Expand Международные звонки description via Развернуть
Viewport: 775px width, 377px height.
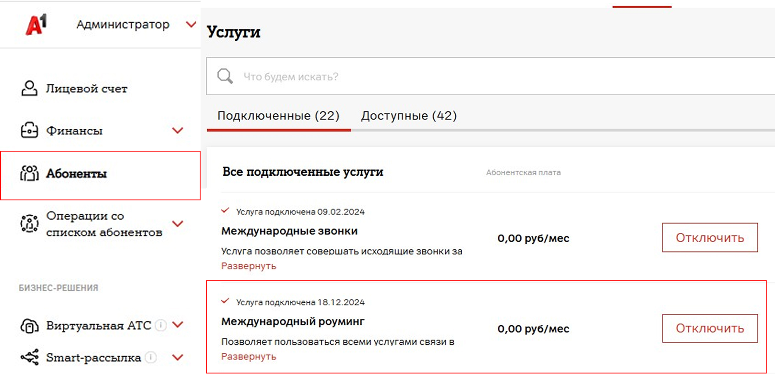(249, 266)
